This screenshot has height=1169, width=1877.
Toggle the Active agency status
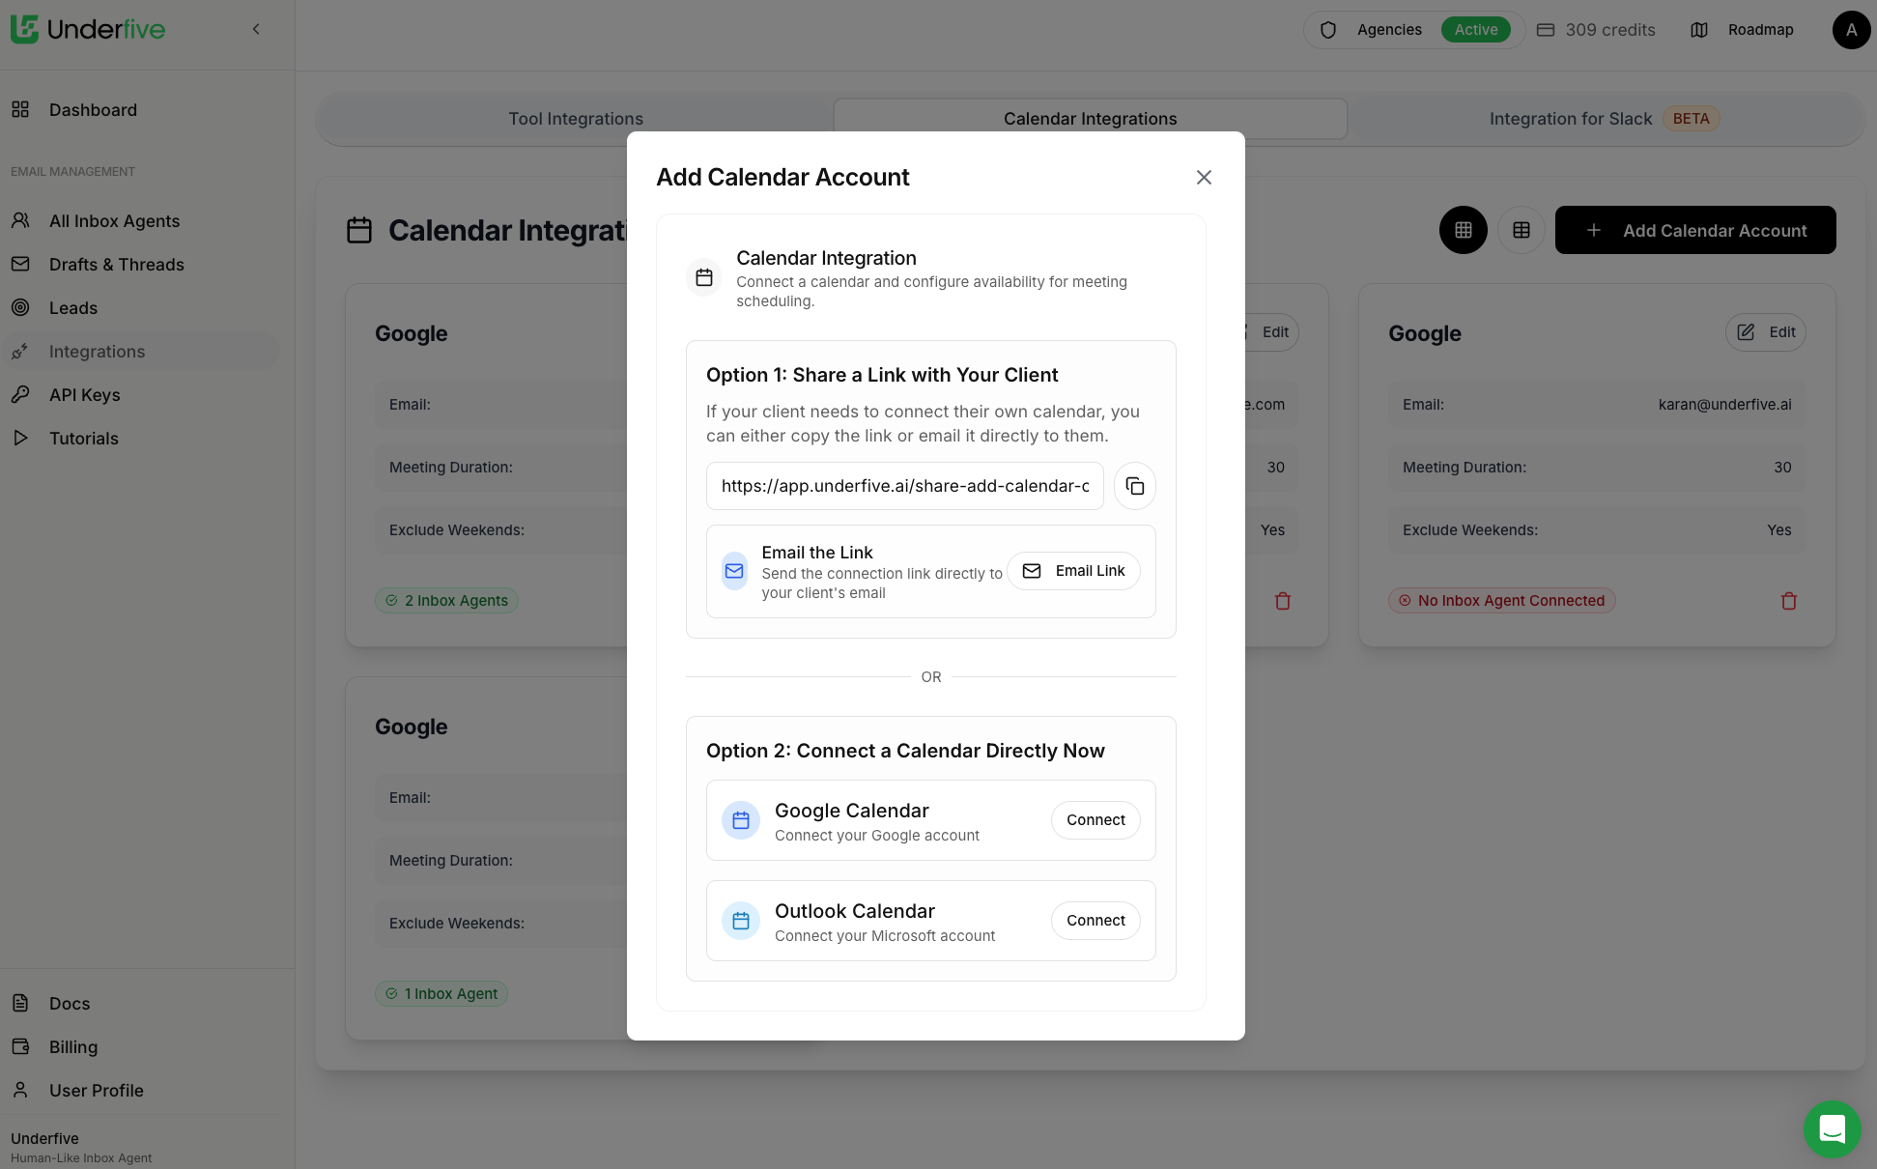click(x=1475, y=29)
